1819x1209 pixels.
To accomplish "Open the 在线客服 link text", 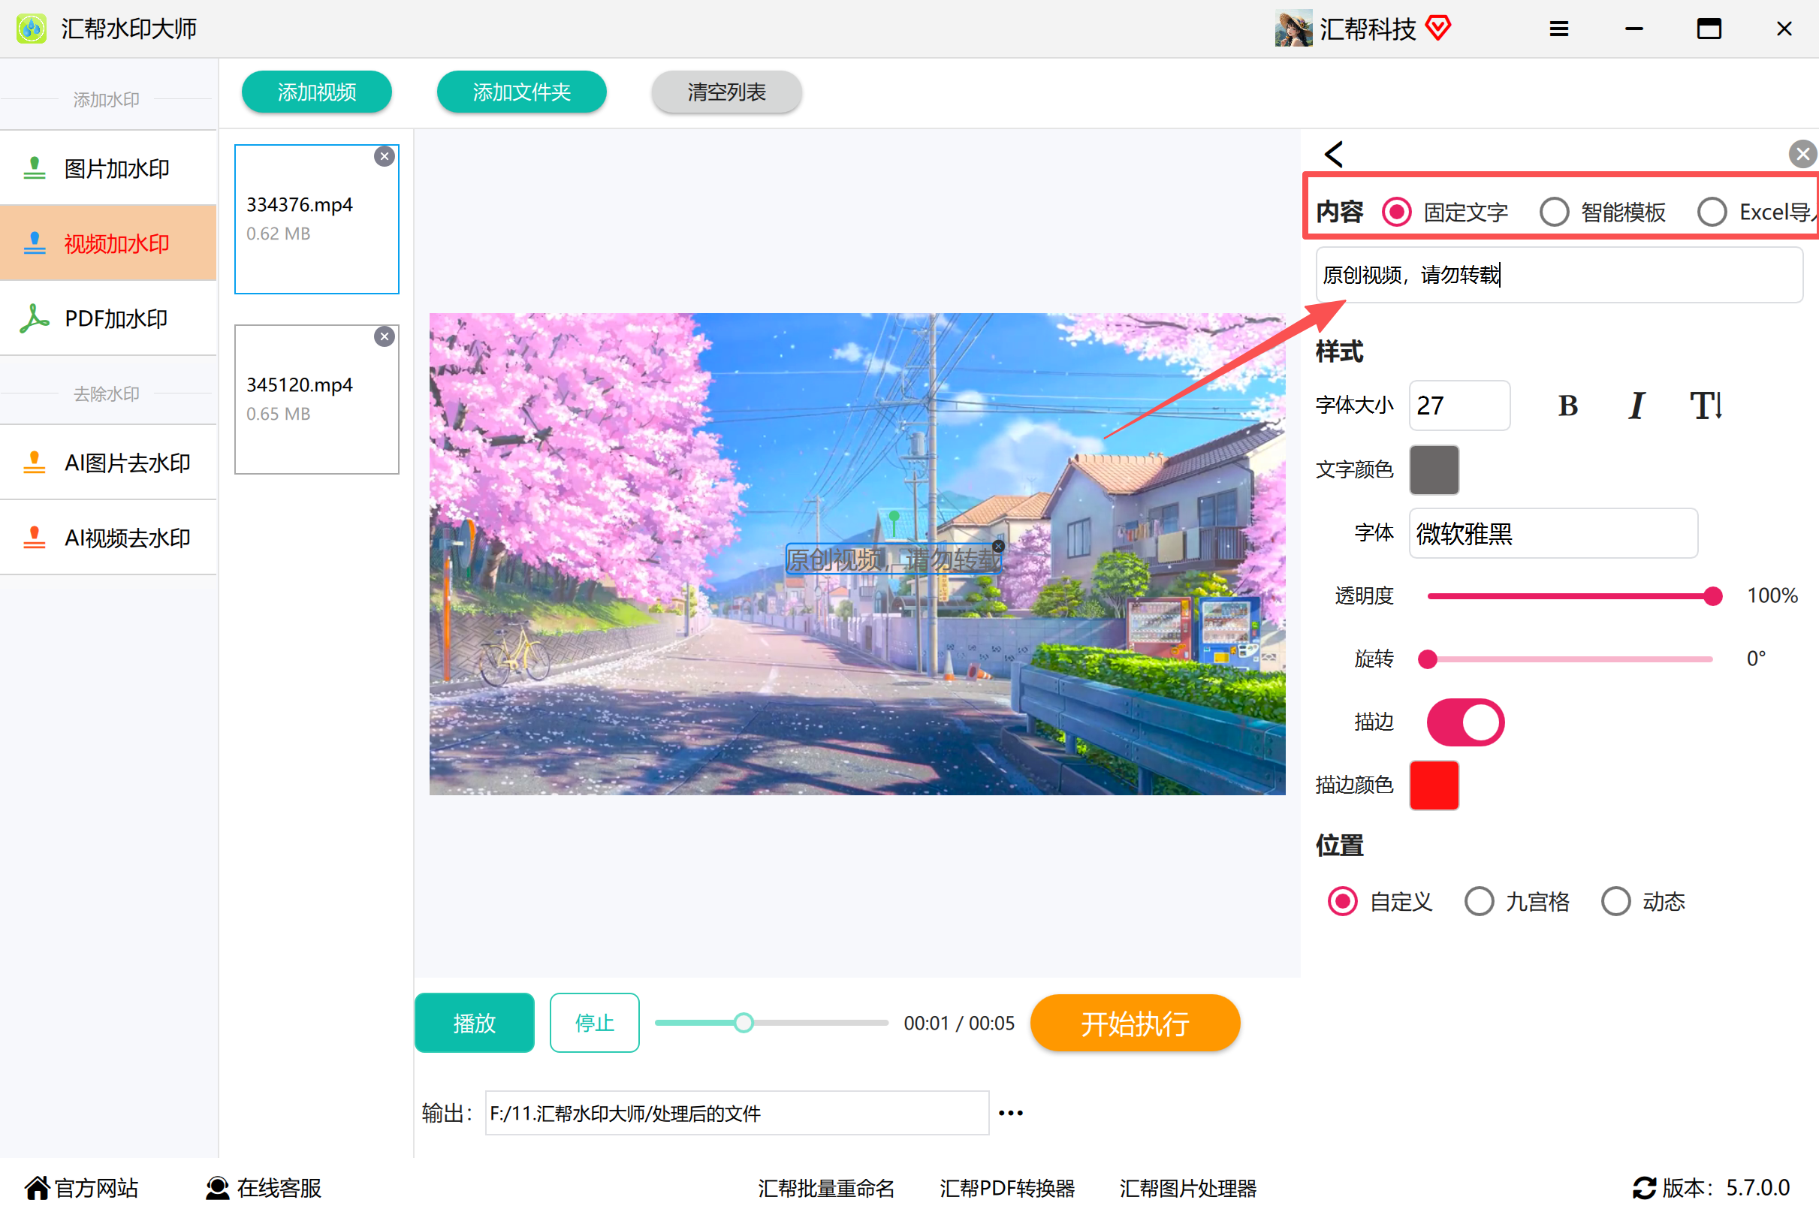I will coord(279,1188).
